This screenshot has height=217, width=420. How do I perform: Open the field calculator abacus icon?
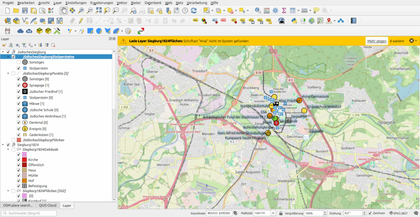(x=266, y=10)
